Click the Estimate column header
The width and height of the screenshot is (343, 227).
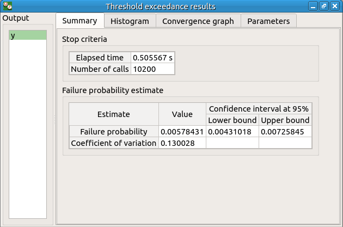114,114
